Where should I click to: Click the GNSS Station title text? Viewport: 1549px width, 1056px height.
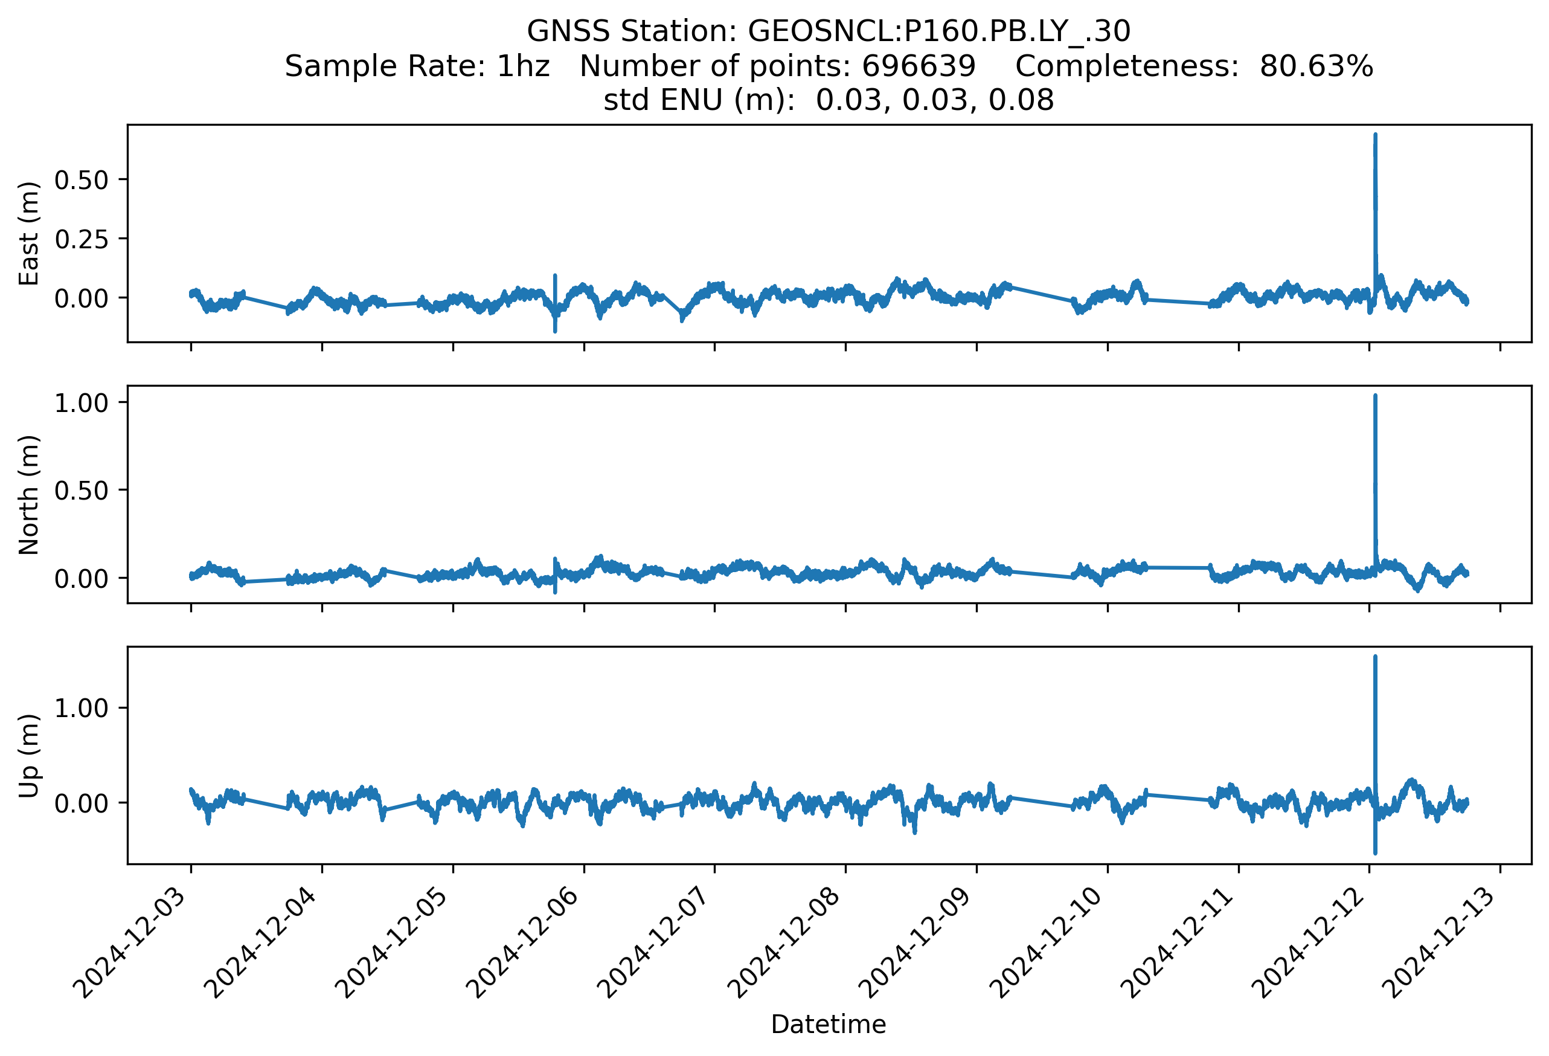click(x=828, y=31)
